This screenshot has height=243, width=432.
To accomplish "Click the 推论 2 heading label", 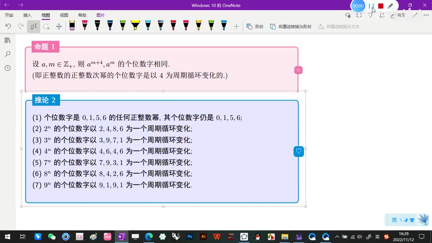I will coord(46,100).
